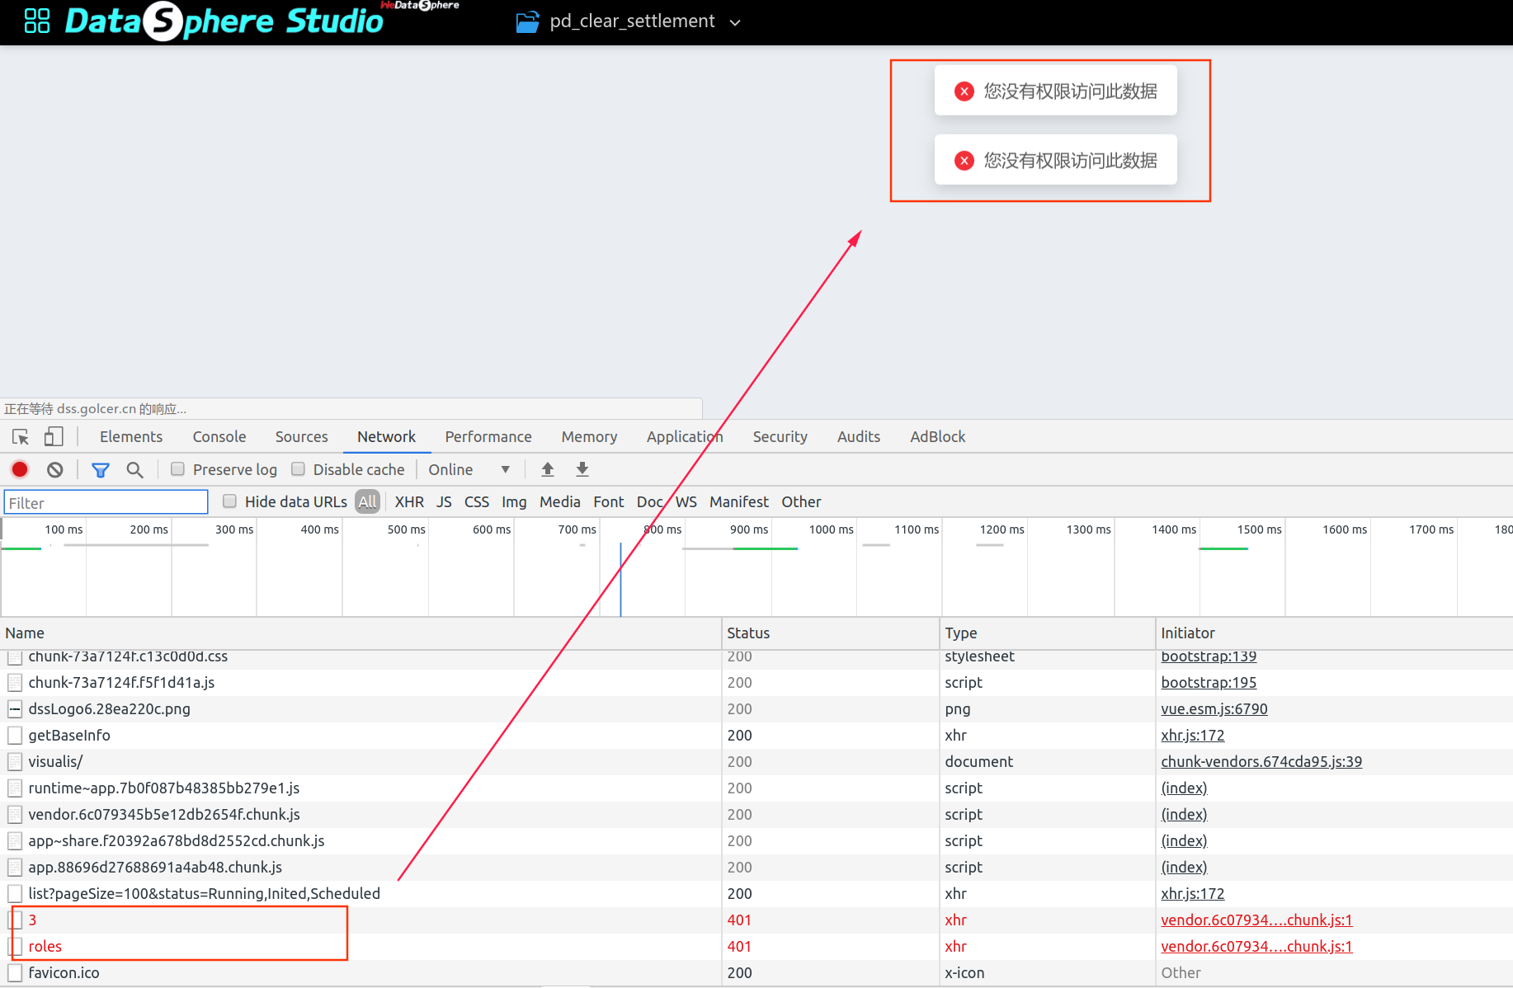Click the second permission error toast
1513x988 pixels.
pos(1055,160)
